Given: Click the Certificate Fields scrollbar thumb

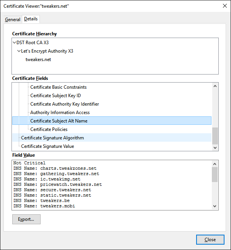Looking at the screenshot, I should click(x=215, y=136).
